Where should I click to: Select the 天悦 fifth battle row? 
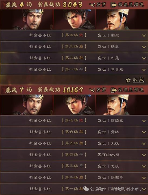(74, 143)
